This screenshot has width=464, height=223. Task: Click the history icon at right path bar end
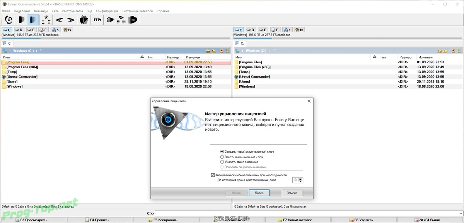pyautogui.click(x=459, y=51)
